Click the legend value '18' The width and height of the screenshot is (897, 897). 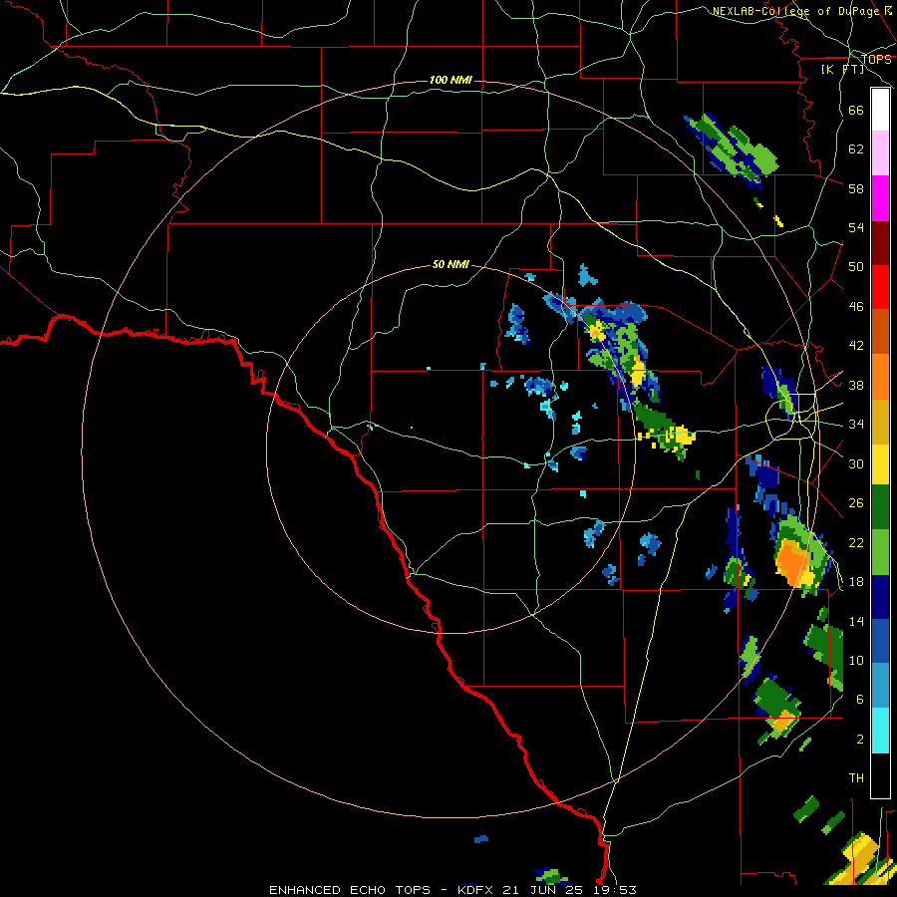[x=856, y=582]
